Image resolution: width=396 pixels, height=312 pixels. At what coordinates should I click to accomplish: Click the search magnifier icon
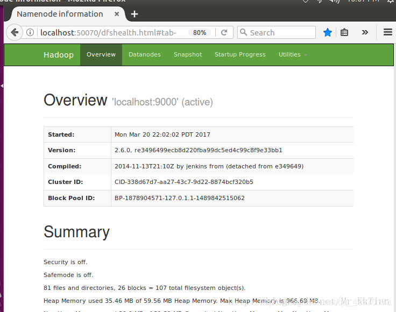pos(243,32)
